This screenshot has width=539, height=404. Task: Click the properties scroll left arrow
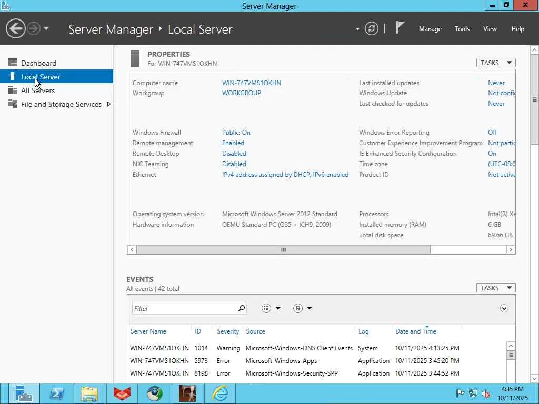[132, 250]
